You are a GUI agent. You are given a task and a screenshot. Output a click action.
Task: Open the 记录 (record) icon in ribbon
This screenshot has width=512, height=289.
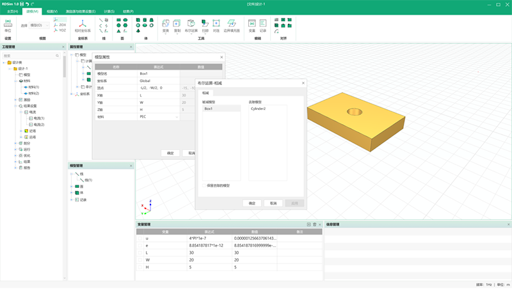263,24
